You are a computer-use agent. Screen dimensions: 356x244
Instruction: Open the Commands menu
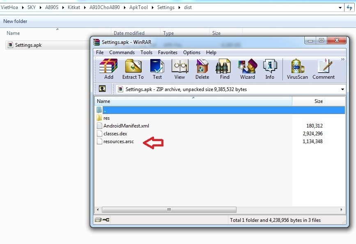[122, 52]
